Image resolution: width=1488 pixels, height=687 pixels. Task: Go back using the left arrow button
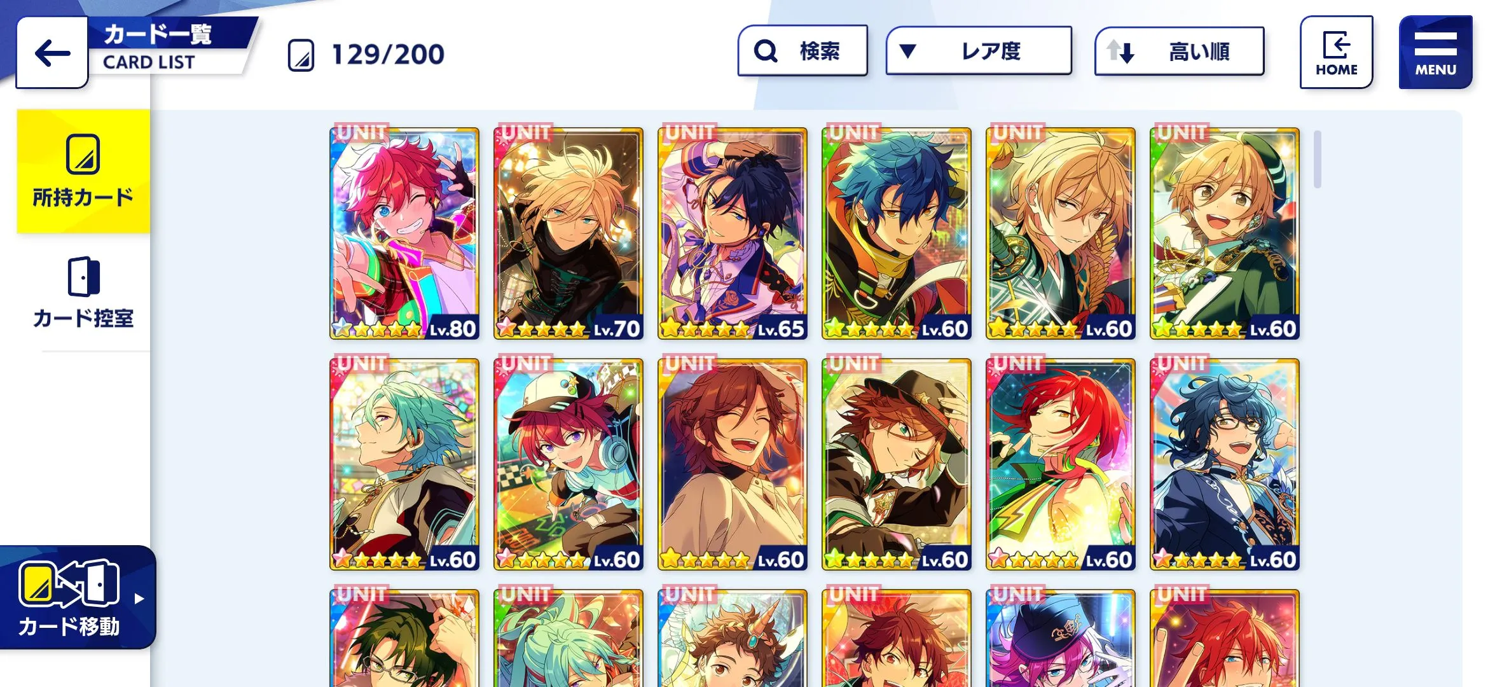[52, 53]
